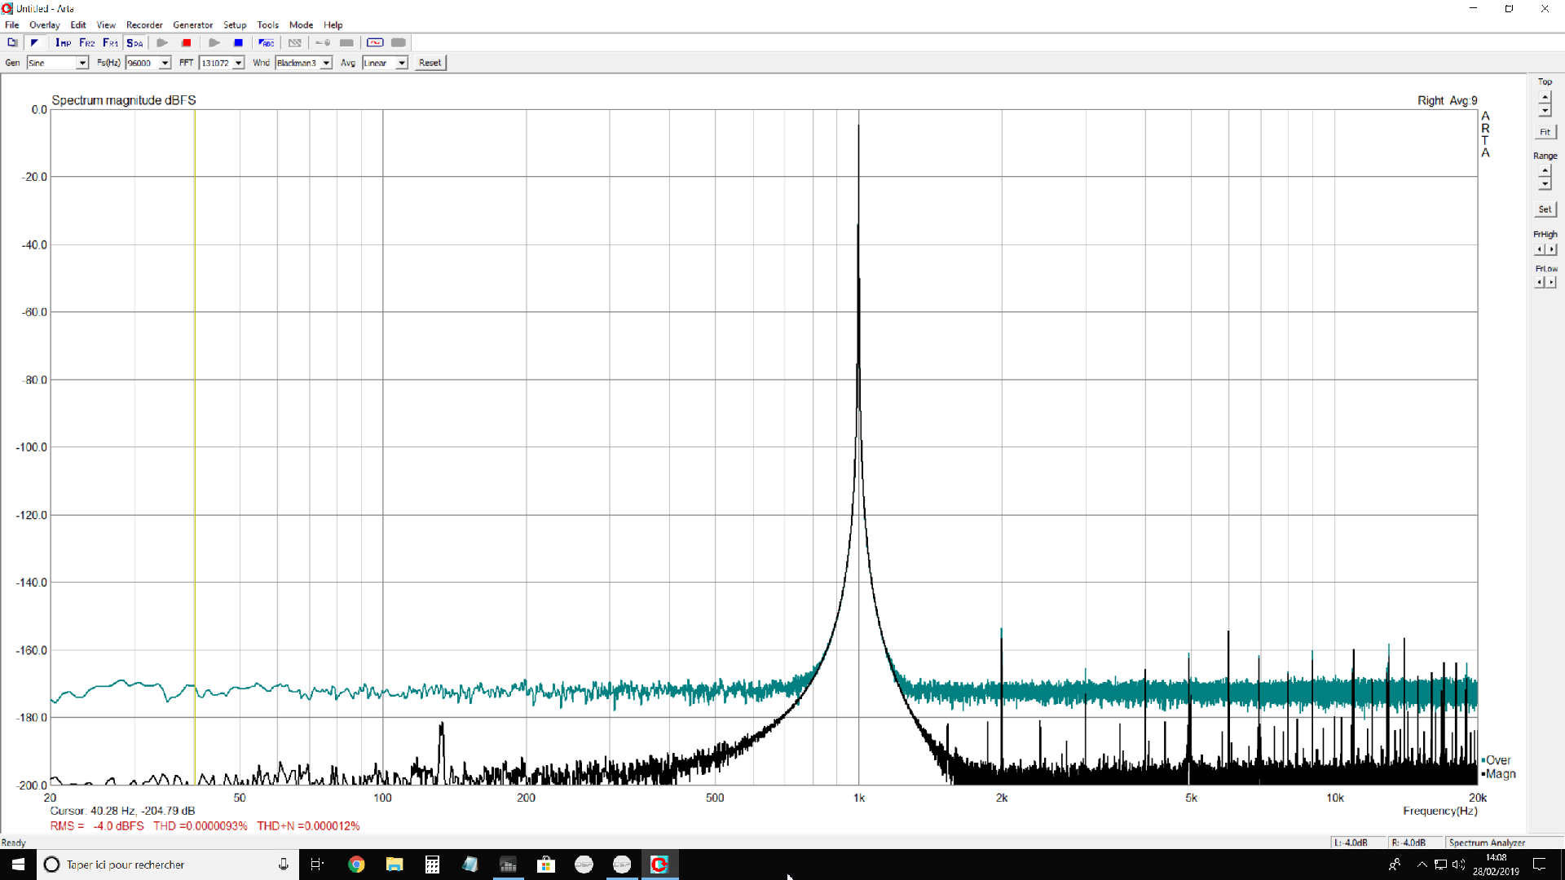Click the active Arta taskbar icon
This screenshot has height=880, width=1565.
tap(659, 865)
